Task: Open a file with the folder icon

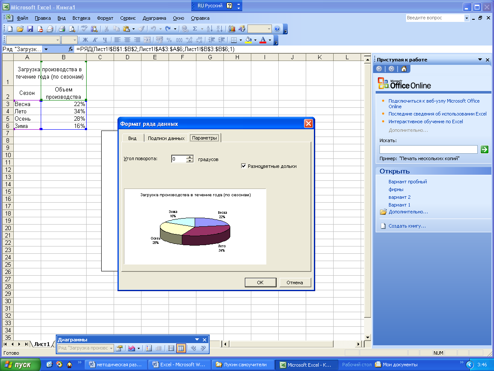Action: coord(20,29)
